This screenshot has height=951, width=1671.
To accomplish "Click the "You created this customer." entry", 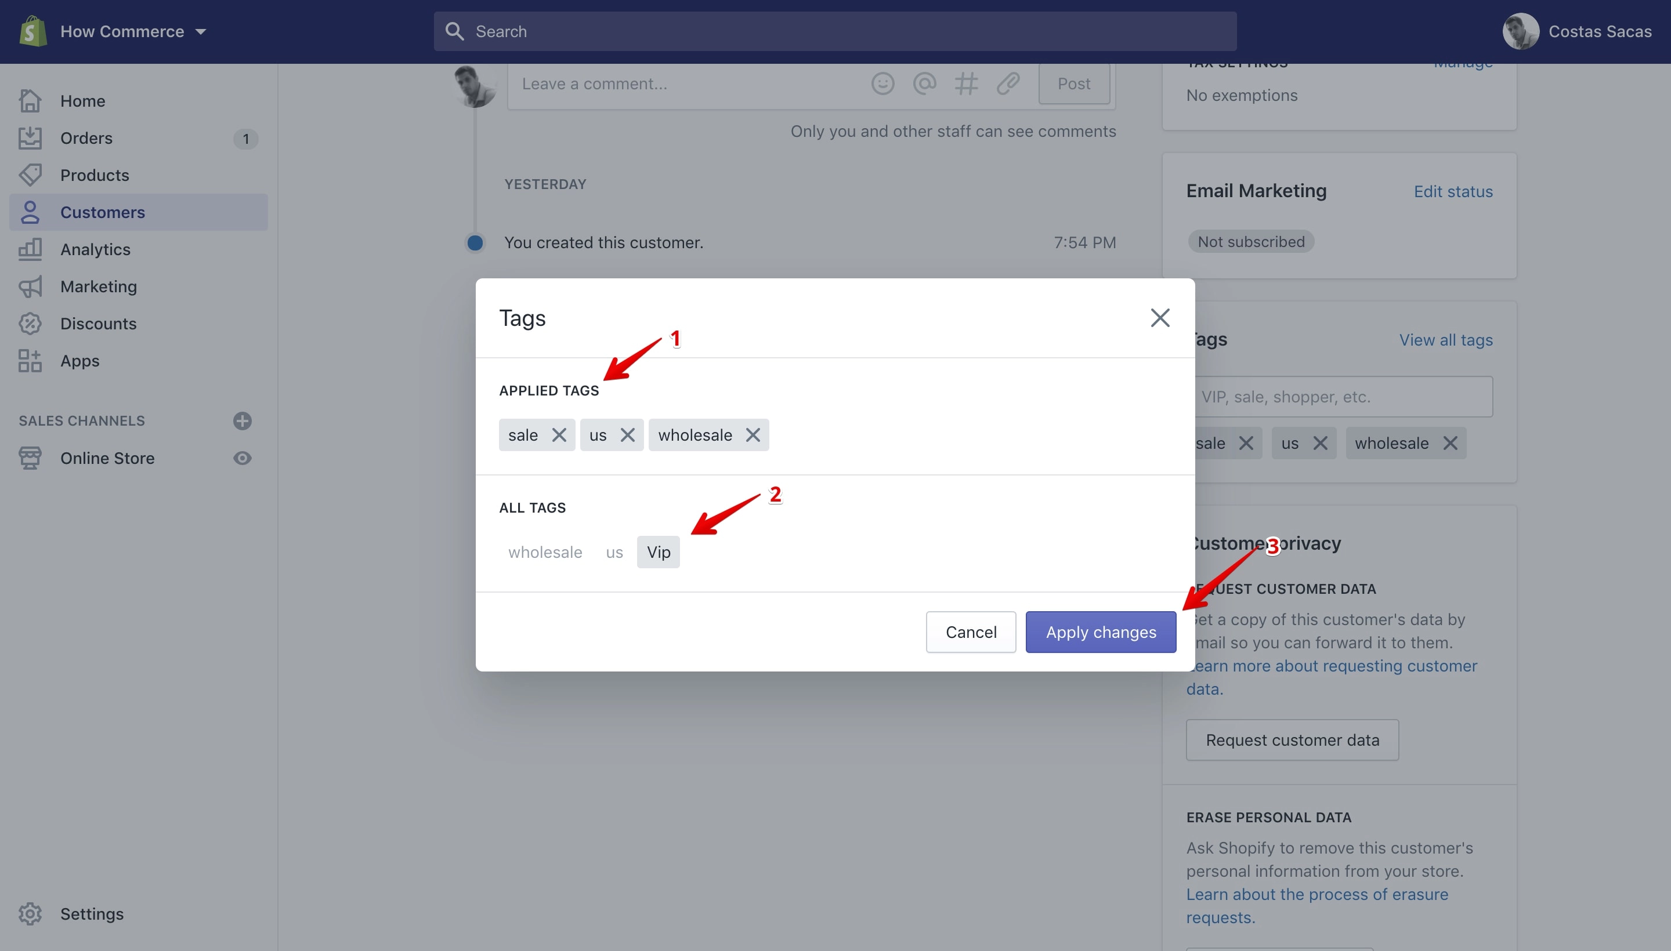I will click(x=604, y=243).
